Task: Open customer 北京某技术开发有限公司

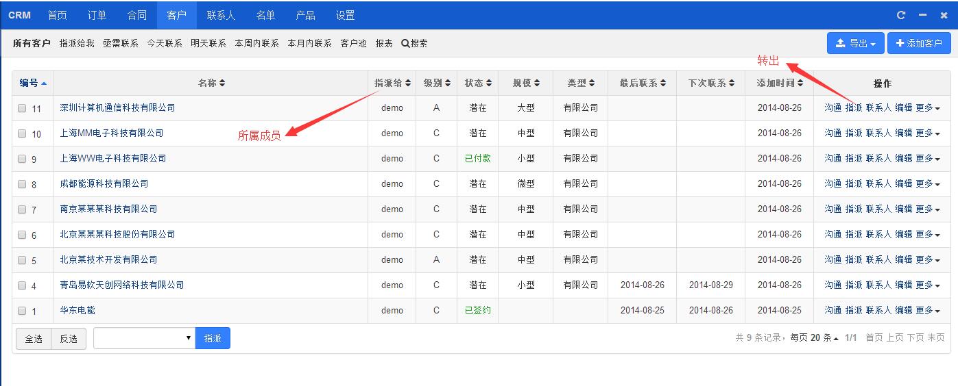Action: 108,259
